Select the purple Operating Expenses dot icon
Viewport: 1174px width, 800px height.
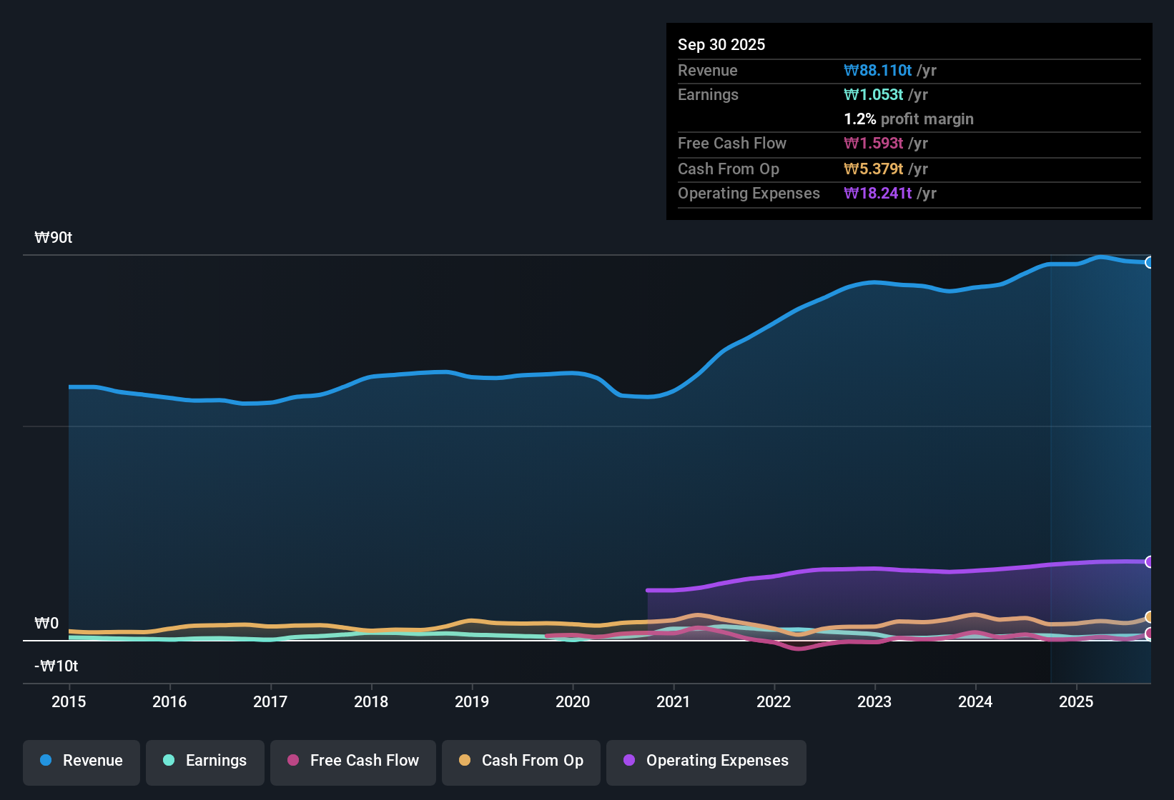tap(628, 761)
